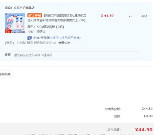Click the 7-day return badge icon
Viewport: 154px width, 135px height.
30,38
